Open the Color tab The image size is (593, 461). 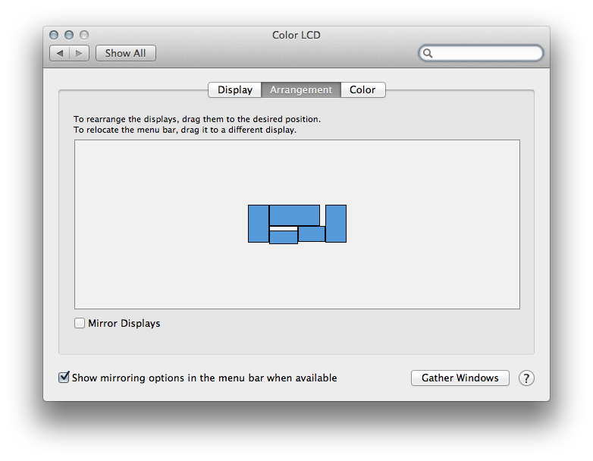point(362,89)
